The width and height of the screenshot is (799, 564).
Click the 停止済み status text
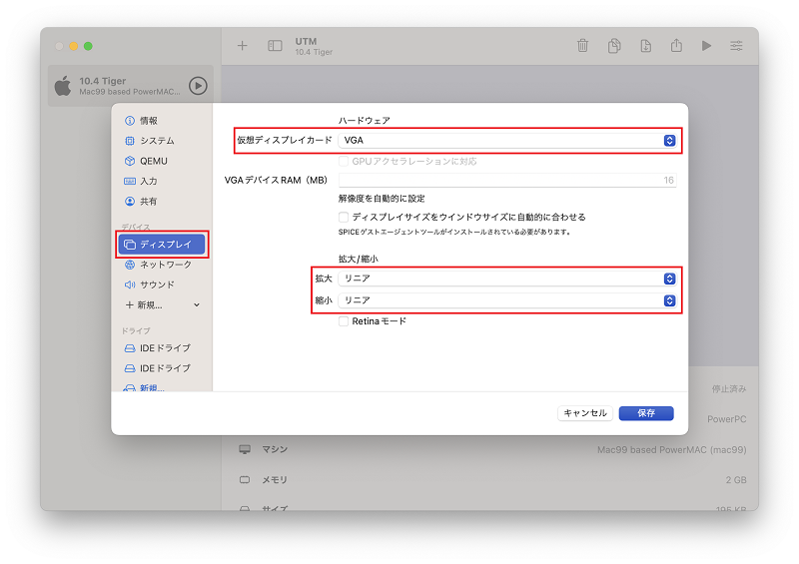pos(729,388)
